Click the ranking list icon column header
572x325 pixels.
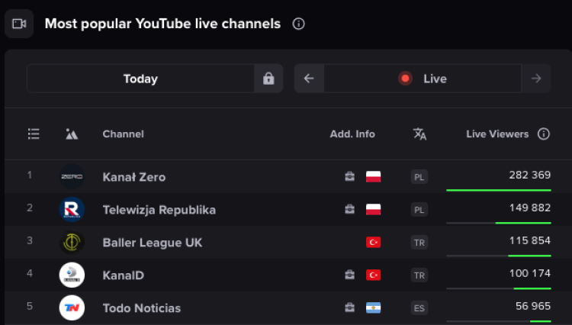click(x=34, y=134)
